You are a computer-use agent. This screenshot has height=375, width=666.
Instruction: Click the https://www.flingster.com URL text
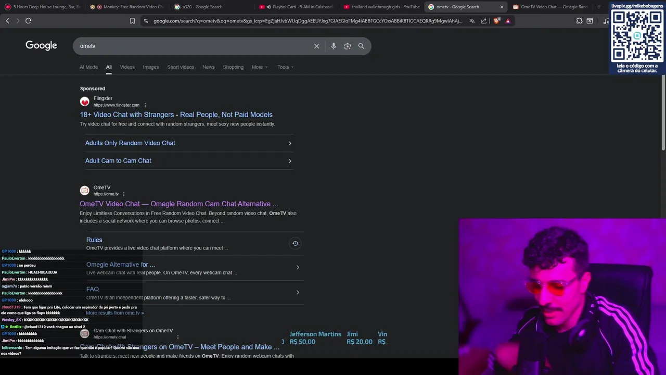[x=117, y=105]
